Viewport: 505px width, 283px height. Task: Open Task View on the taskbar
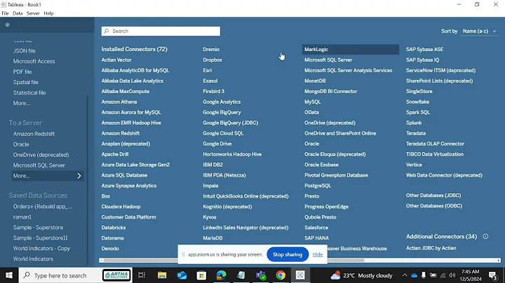click(x=142, y=275)
